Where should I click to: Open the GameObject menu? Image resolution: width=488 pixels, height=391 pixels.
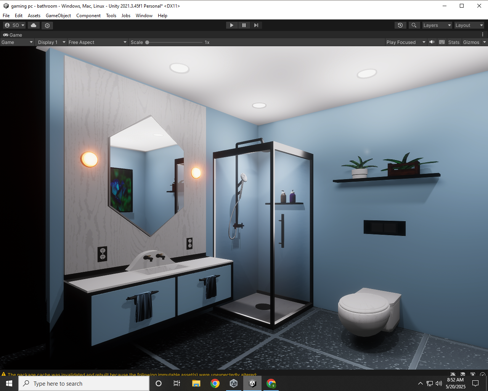[x=58, y=16]
